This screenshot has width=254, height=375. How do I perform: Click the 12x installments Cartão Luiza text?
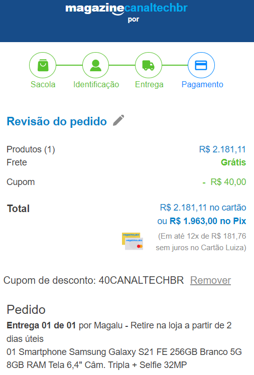pos(201,242)
